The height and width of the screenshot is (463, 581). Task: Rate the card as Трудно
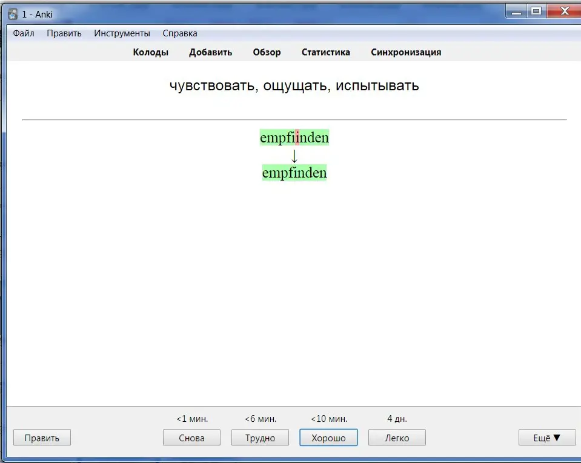tap(260, 438)
